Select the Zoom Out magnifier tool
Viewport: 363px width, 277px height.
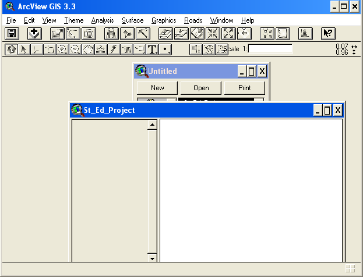tap(75, 49)
